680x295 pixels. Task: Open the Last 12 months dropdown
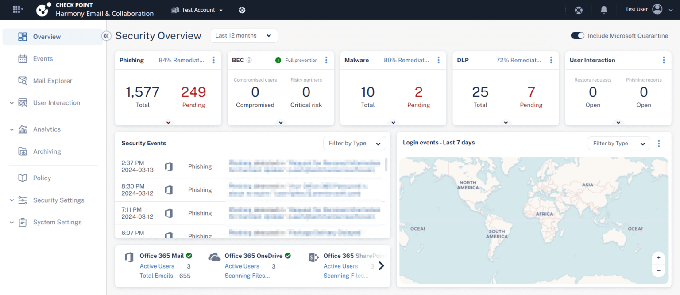243,36
